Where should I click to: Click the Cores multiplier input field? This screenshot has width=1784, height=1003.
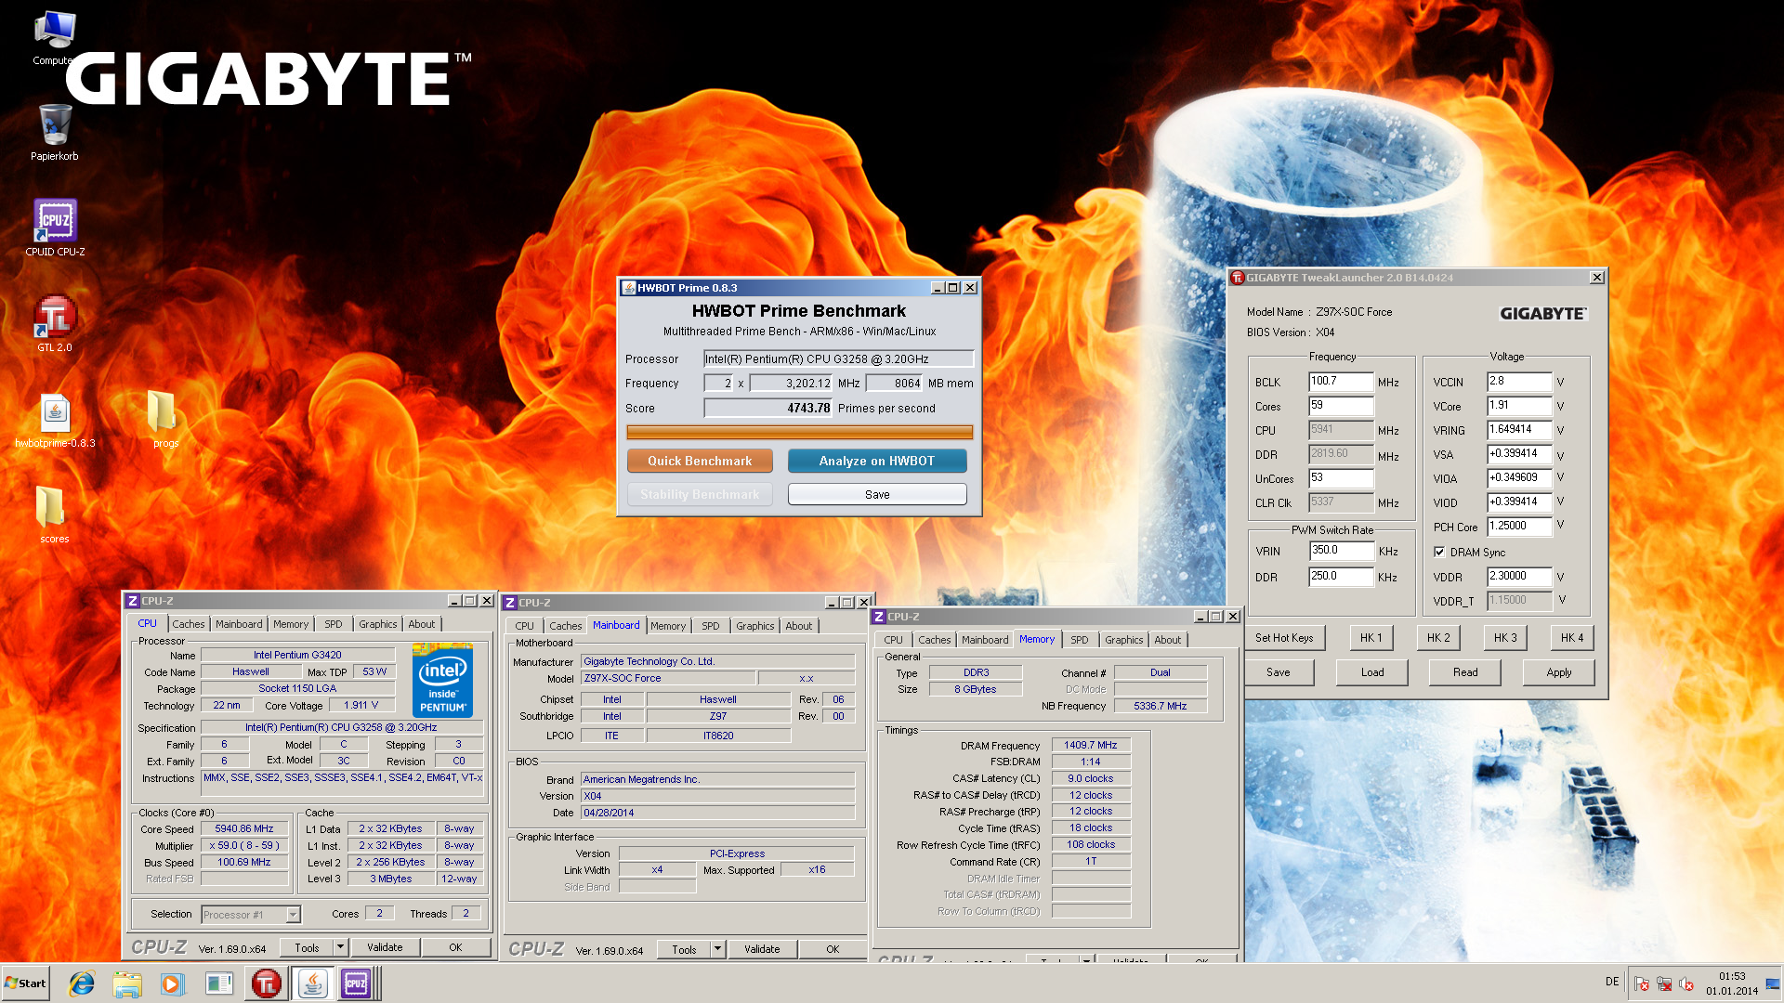tap(1341, 406)
